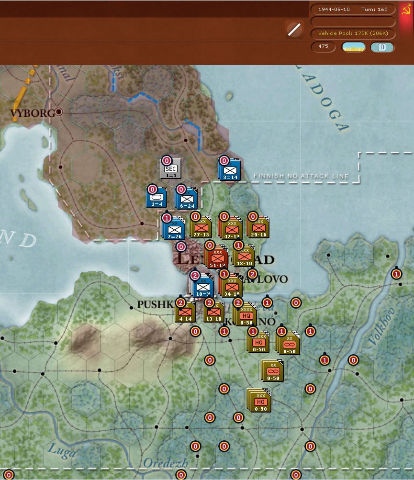Select the blue 10= infantry stack near Leningrad
414x480 pixels.
[203, 285]
